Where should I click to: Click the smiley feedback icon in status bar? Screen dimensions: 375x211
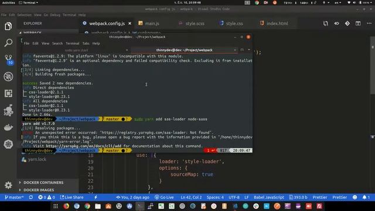tap(354, 198)
